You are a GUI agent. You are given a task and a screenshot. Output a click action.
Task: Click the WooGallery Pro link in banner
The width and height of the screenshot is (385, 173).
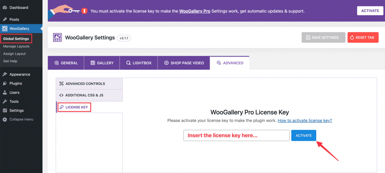pyautogui.click(x=195, y=11)
